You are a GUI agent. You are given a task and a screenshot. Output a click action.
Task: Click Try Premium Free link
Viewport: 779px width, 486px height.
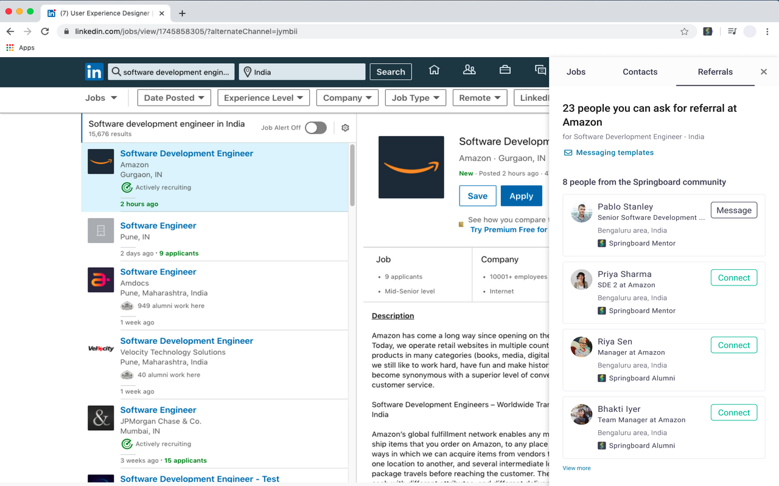pyautogui.click(x=509, y=230)
